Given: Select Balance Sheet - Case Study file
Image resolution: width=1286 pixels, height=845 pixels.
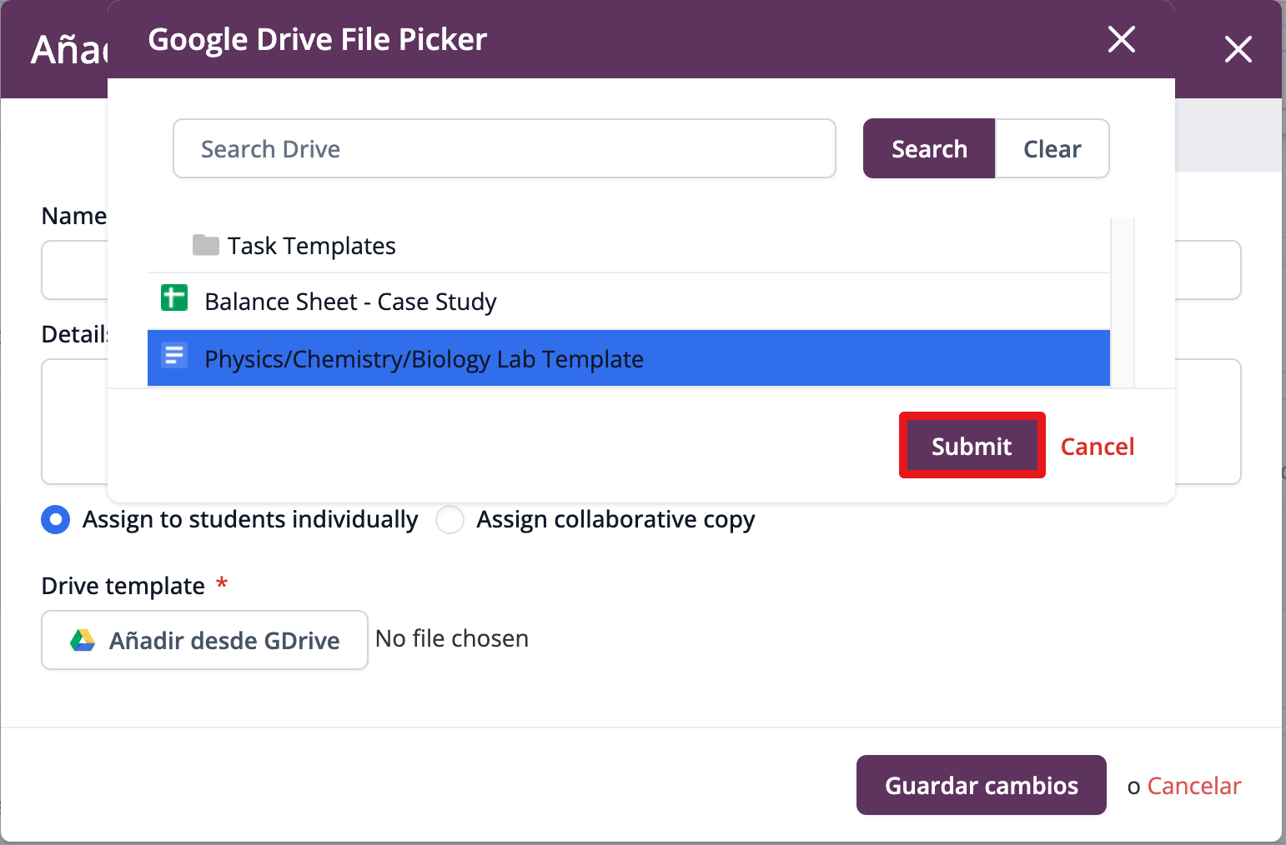Looking at the screenshot, I should pos(350,302).
